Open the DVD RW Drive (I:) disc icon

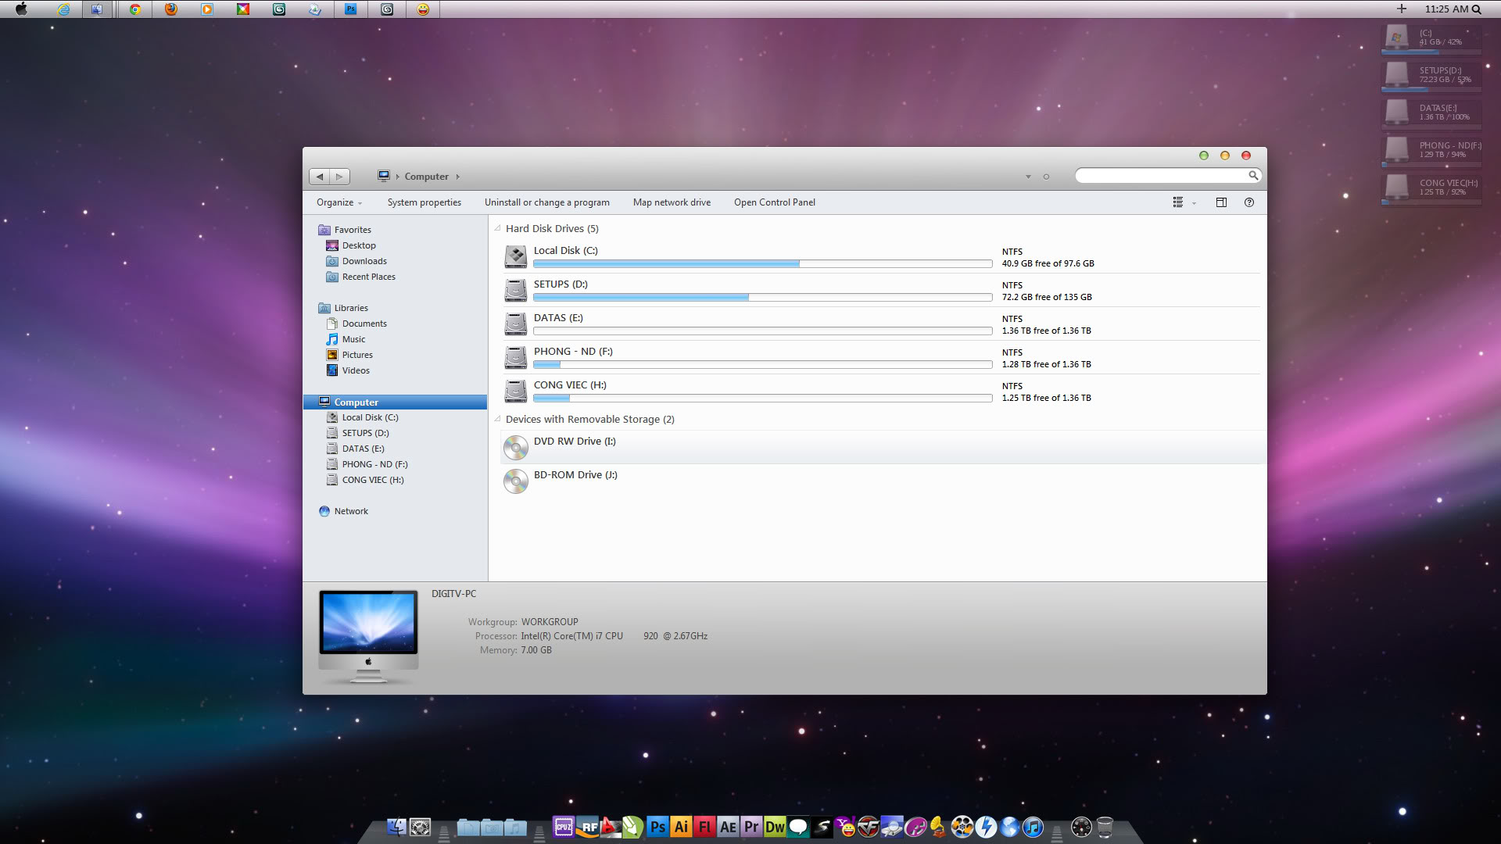516,447
